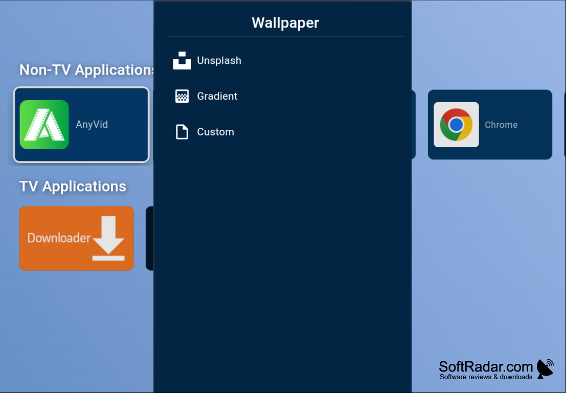This screenshot has width=566, height=393.
Task: Click the Downloader tile text
Action: pyautogui.click(x=59, y=238)
